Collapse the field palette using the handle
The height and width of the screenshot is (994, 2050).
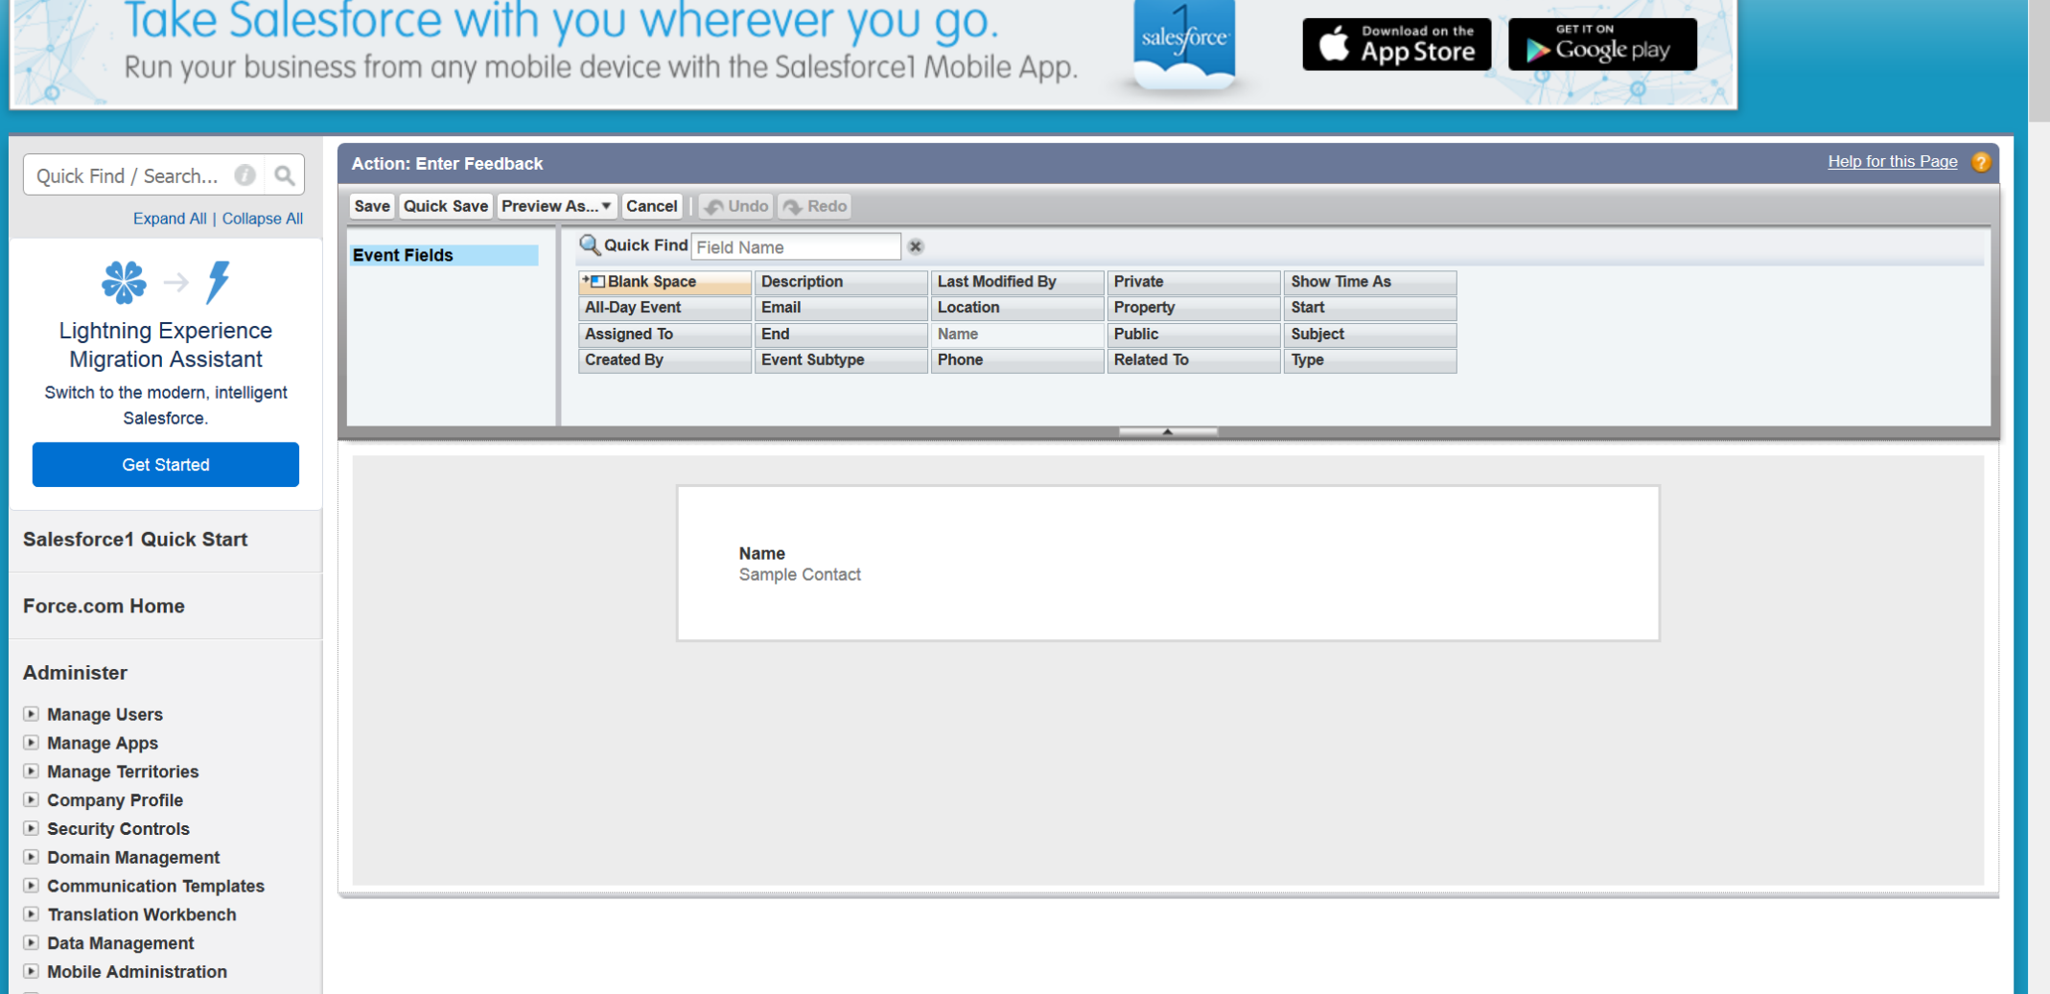(x=1168, y=431)
